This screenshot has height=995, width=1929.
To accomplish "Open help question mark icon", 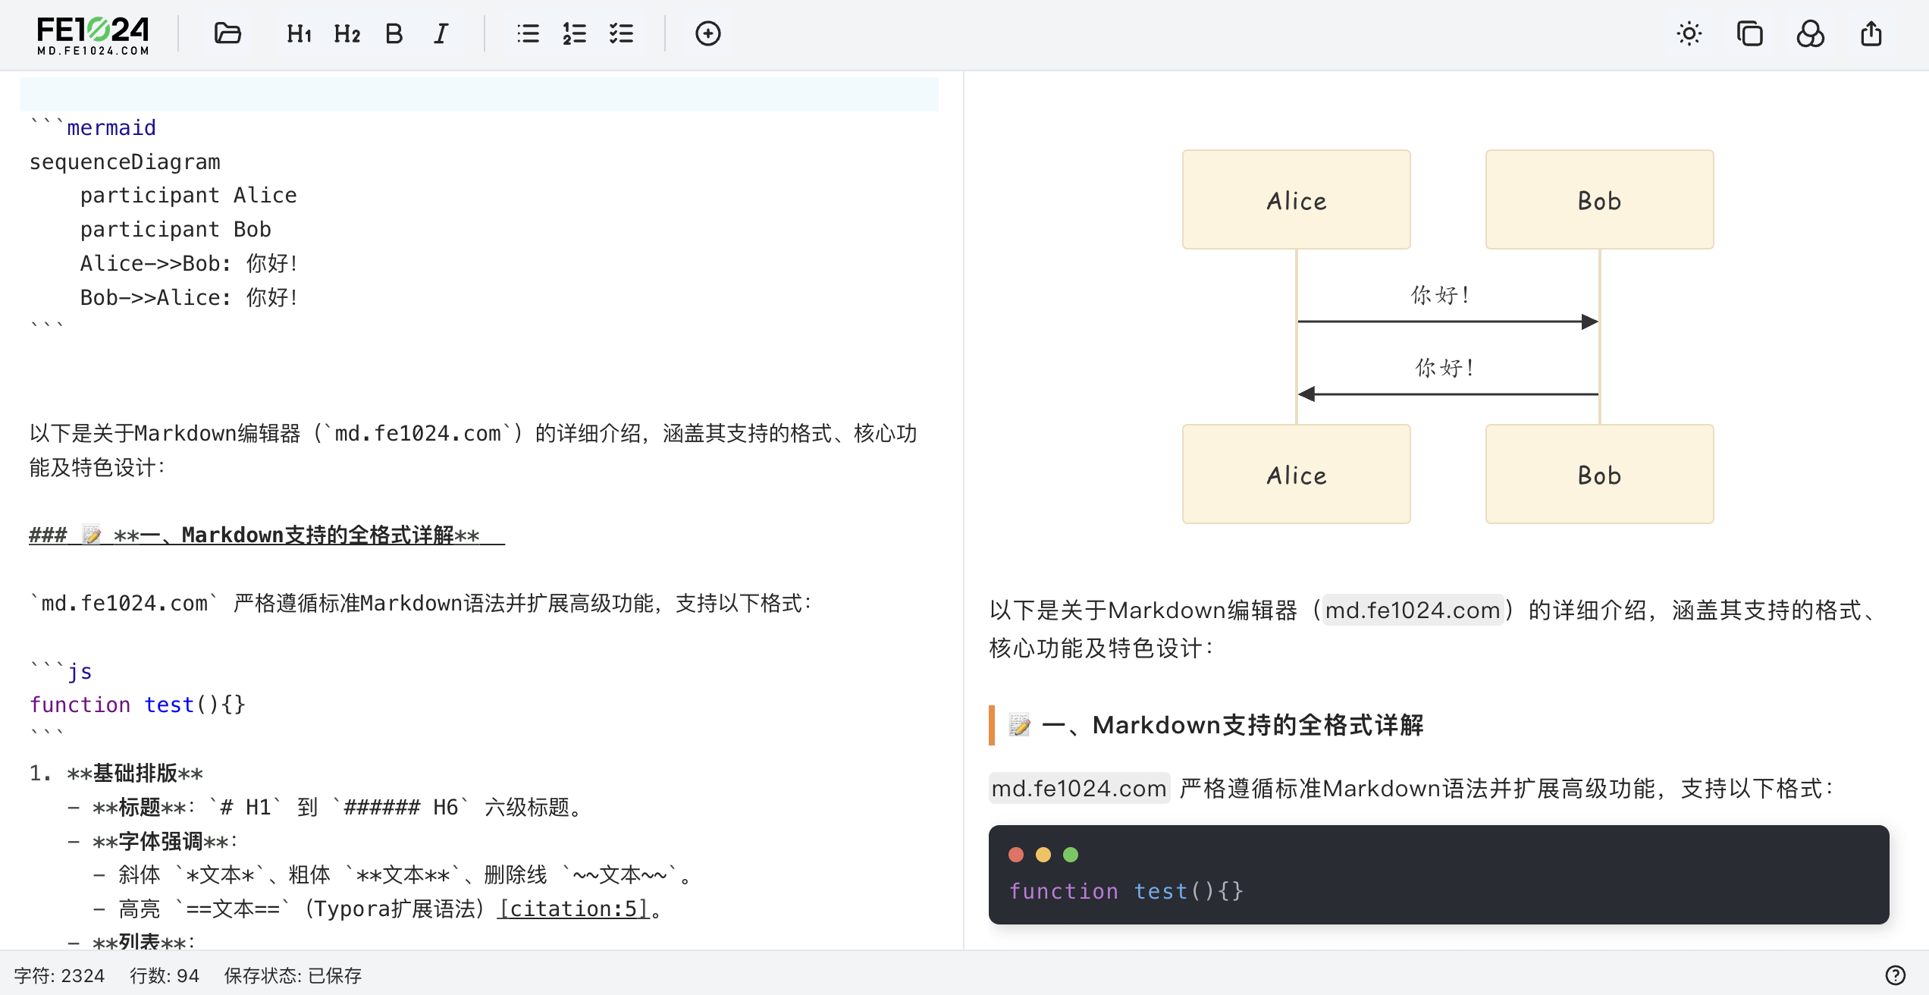I will pos(1895,975).
